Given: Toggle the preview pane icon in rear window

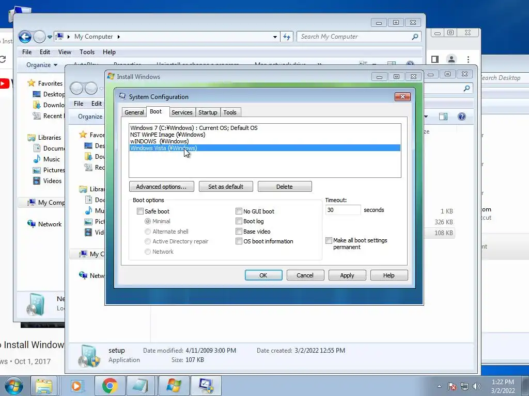Looking at the screenshot, I should 443,117.
